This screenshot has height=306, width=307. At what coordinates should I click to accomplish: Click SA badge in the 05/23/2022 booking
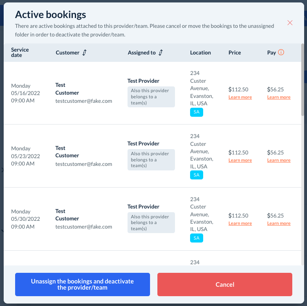(197, 175)
